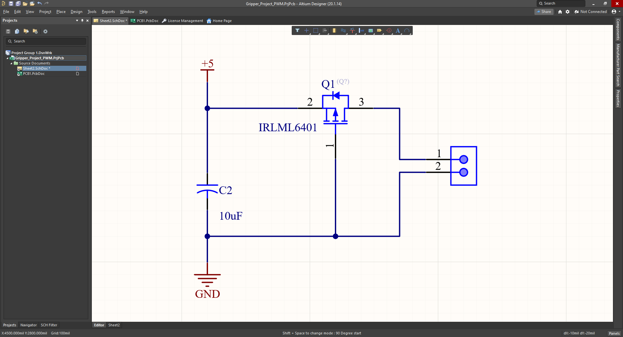The height and width of the screenshot is (337, 623).
Task: Select the Place Wire tool
Action: 343,30
